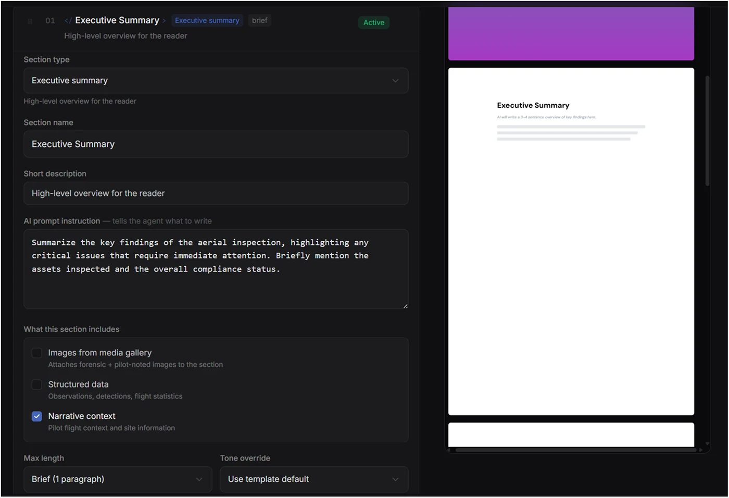The height and width of the screenshot is (498, 729).
Task: Click the Executive Summary heading in the preview page
Action: tap(533, 105)
